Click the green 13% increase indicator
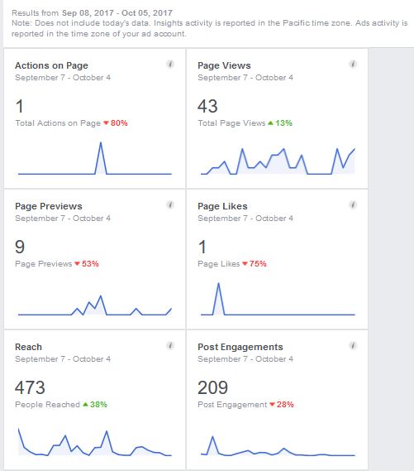This screenshot has height=471, width=414. (280, 123)
